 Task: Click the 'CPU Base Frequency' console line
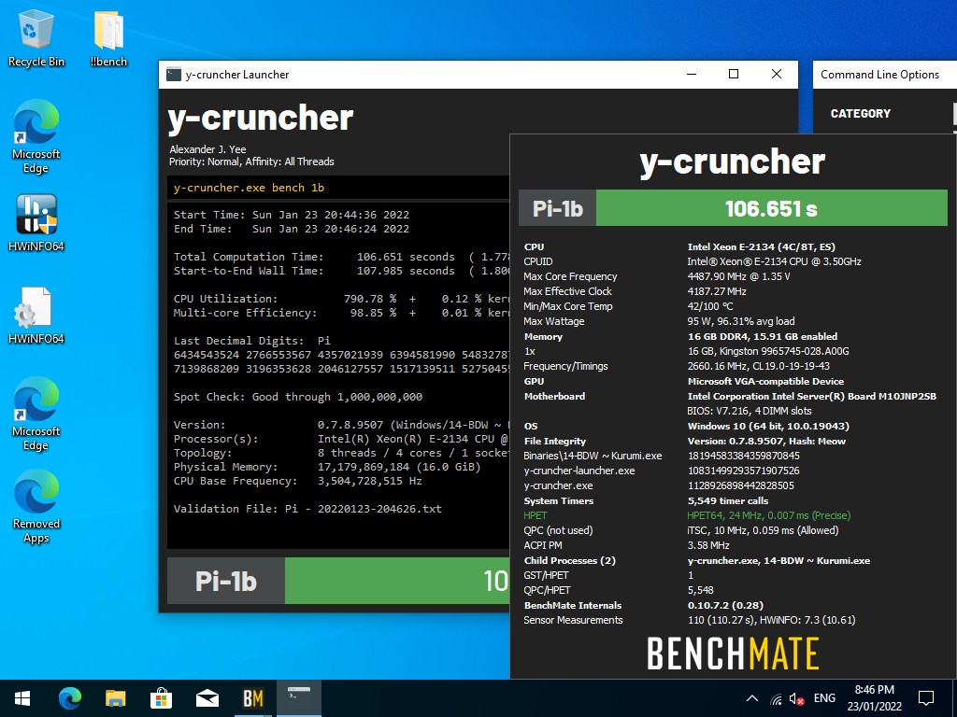click(x=298, y=481)
